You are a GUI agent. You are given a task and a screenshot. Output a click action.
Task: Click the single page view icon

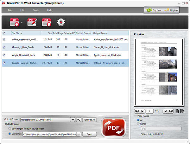point(177,111)
